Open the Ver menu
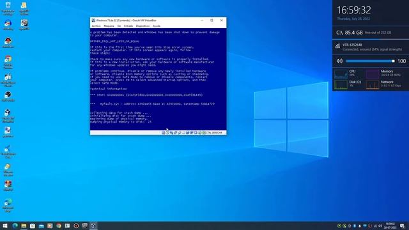This screenshot has height=230, width=409. pyautogui.click(x=119, y=26)
